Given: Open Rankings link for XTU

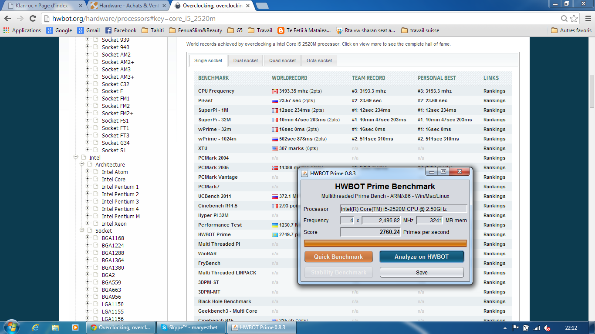Looking at the screenshot, I should pyautogui.click(x=494, y=148).
